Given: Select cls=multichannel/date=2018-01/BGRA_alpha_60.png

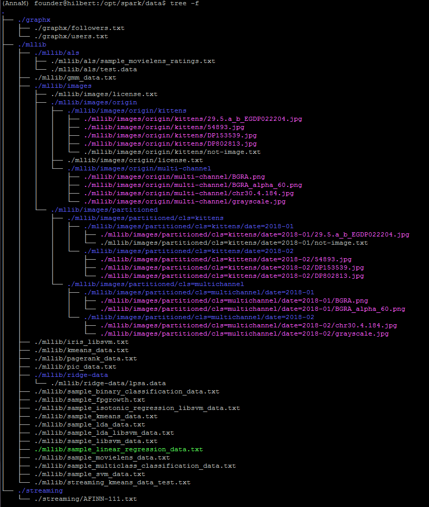Looking at the screenshot, I should [x=253, y=309].
